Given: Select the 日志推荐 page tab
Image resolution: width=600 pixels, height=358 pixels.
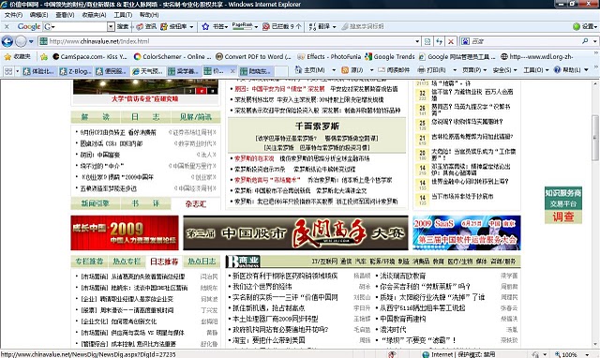Looking at the screenshot, I should (x=164, y=261).
